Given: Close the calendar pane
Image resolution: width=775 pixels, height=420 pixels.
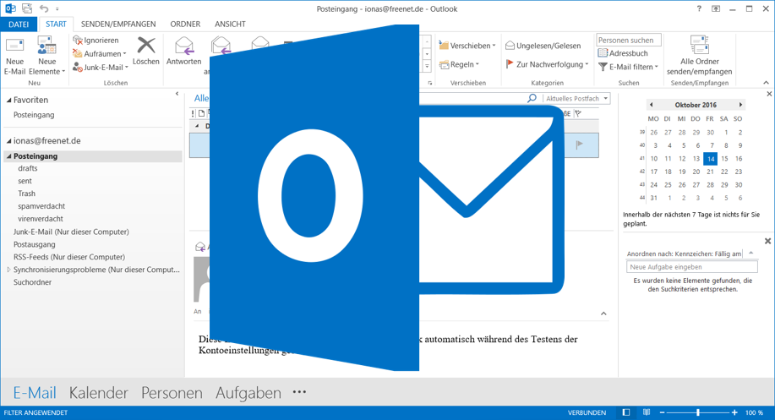Looking at the screenshot, I should click(x=769, y=94).
